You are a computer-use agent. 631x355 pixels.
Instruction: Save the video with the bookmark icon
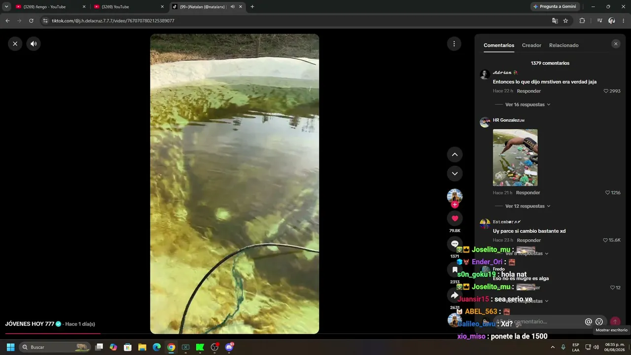(455, 270)
